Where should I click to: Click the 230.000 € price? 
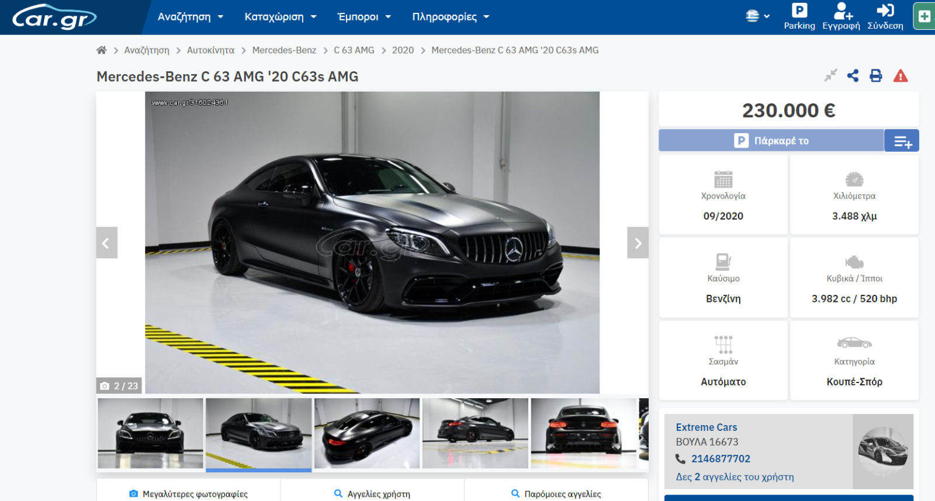(789, 110)
